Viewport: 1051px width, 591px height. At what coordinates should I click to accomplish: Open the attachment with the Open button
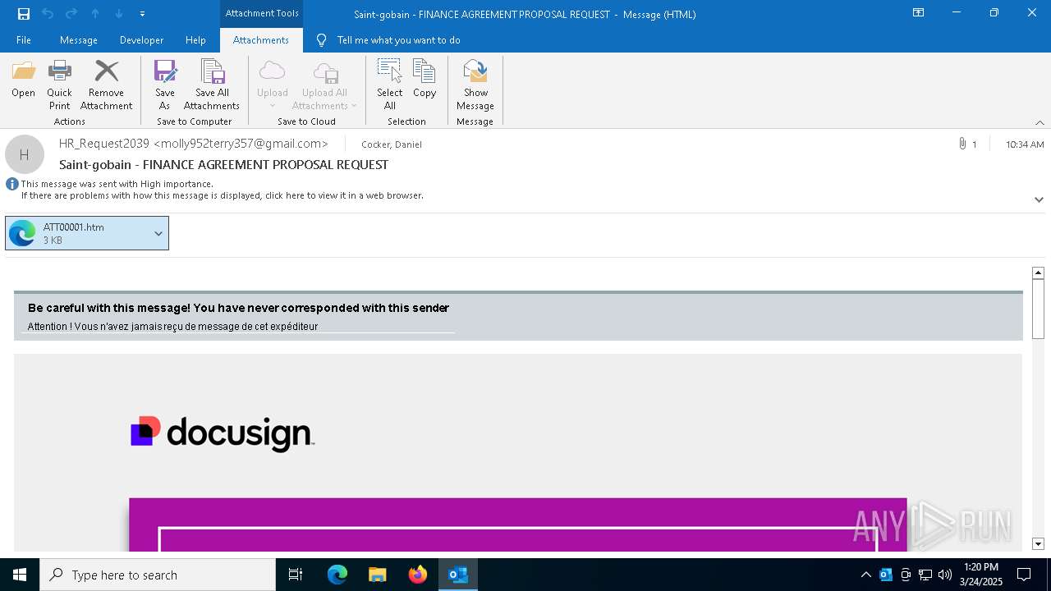pyautogui.click(x=23, y=80)
